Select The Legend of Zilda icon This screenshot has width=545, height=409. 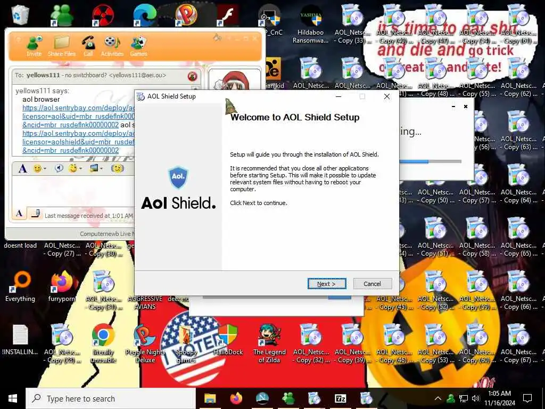click(x=269, y=343)
